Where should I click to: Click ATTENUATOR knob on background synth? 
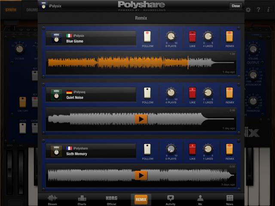(253, 75)
